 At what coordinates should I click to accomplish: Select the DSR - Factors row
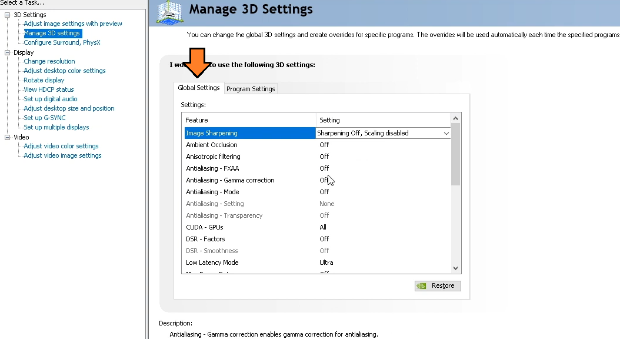click(317, 239)
